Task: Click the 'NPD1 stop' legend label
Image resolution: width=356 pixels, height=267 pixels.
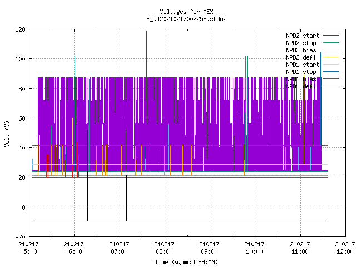Action: [x=301, y=72]
